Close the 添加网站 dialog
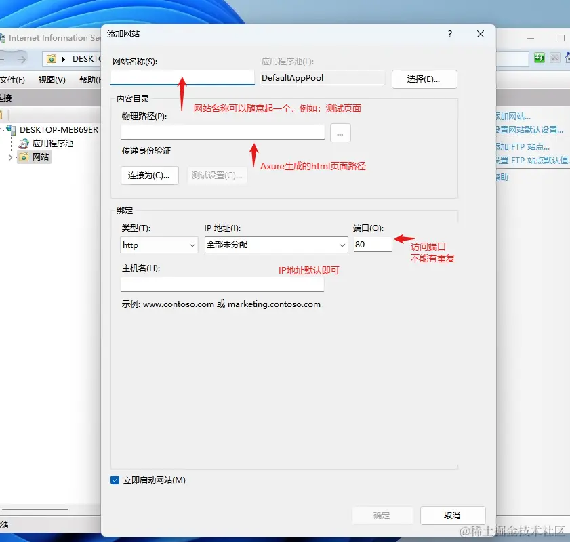Screen dimensions: 570x542 481,34
